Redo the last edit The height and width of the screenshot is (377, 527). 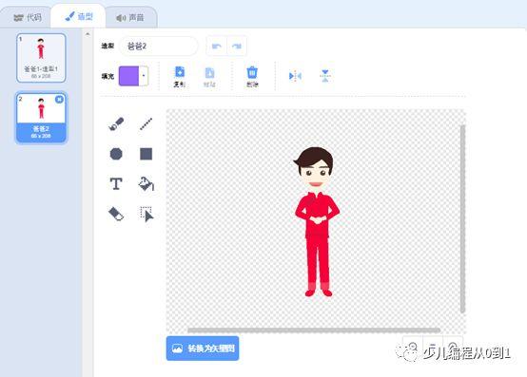237,46
